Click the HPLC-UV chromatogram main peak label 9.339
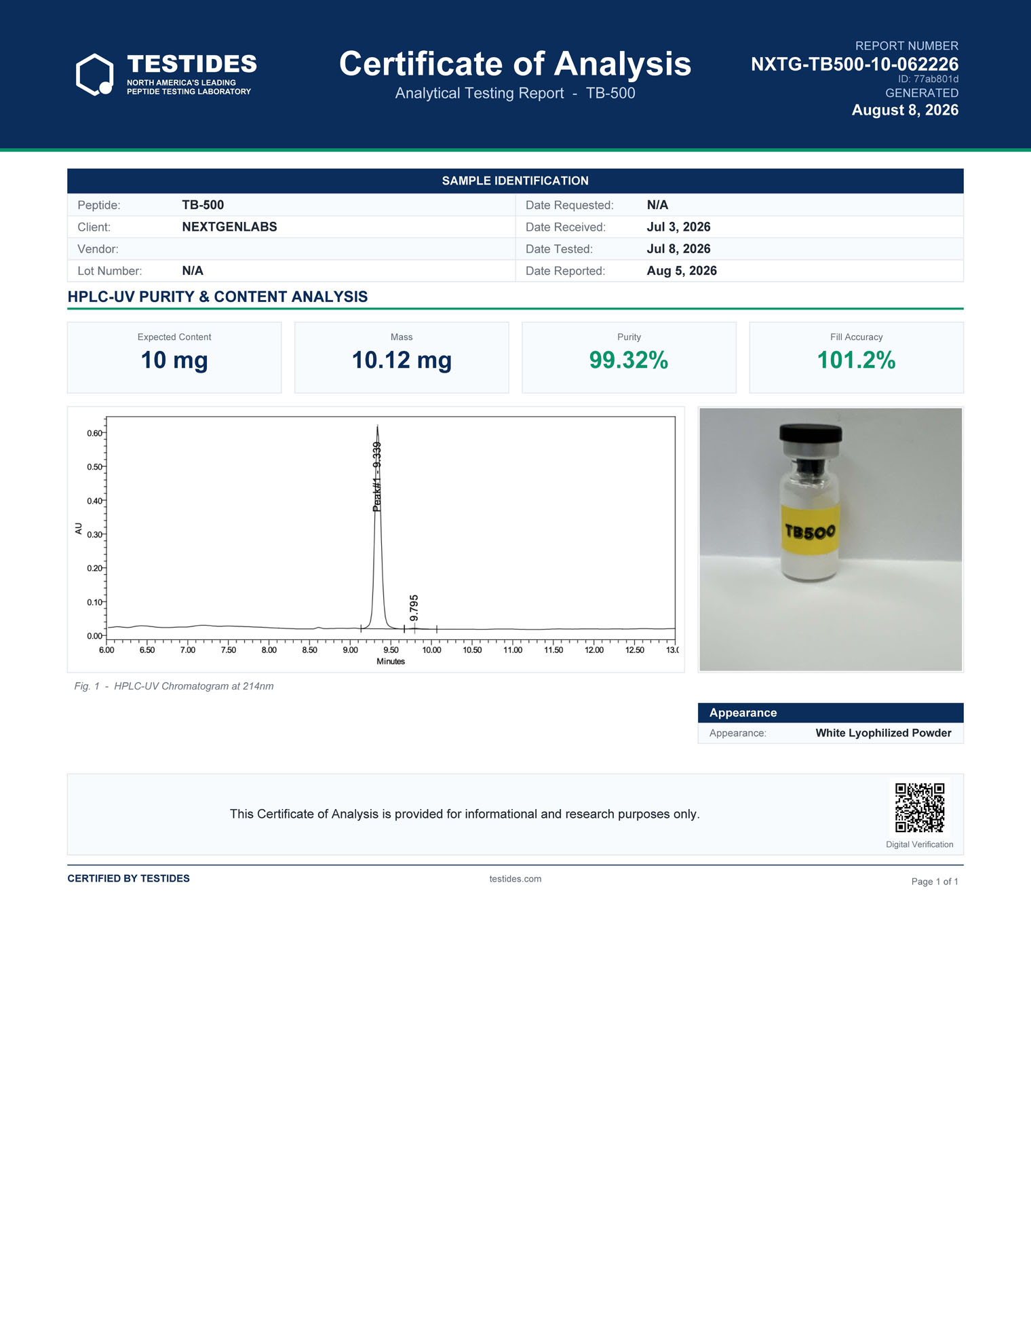The width and height of the screenshot is (1031, 1335). pos(377,476)
